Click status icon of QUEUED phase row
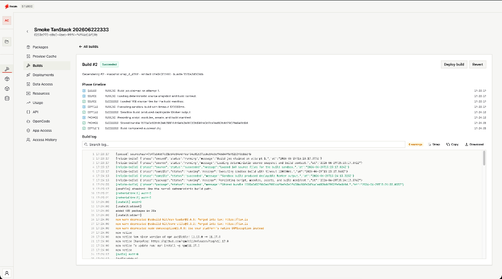 click(84, 91)
